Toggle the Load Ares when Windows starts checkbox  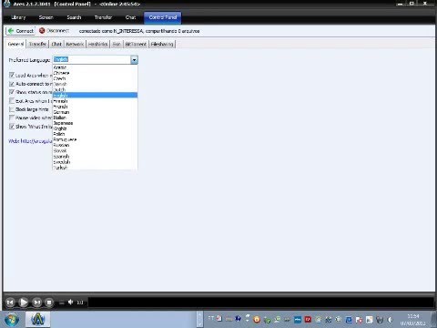point(12,75)
